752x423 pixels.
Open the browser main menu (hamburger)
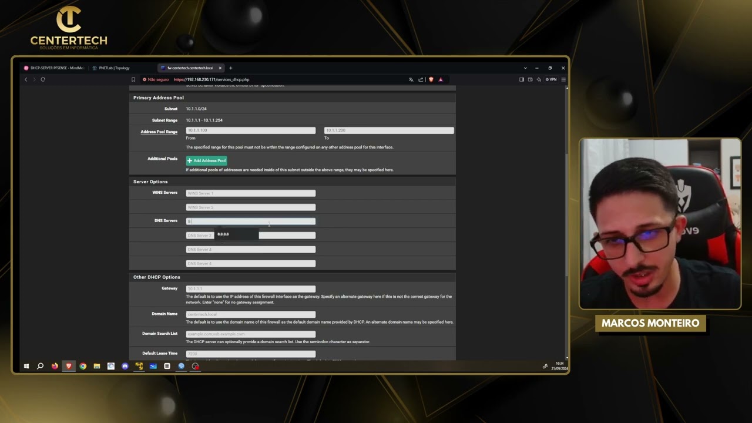pos(563,79)
